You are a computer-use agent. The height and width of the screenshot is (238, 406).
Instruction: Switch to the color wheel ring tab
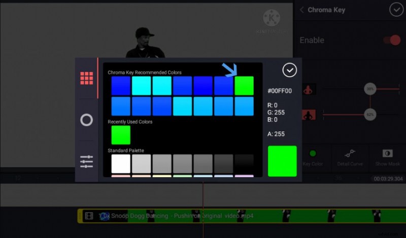click(x=87, y=120)
